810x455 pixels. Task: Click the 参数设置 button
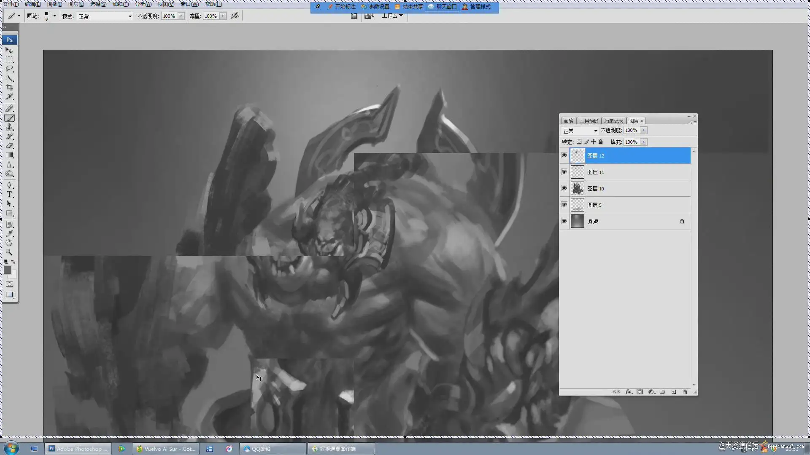[x=375, y=7]
